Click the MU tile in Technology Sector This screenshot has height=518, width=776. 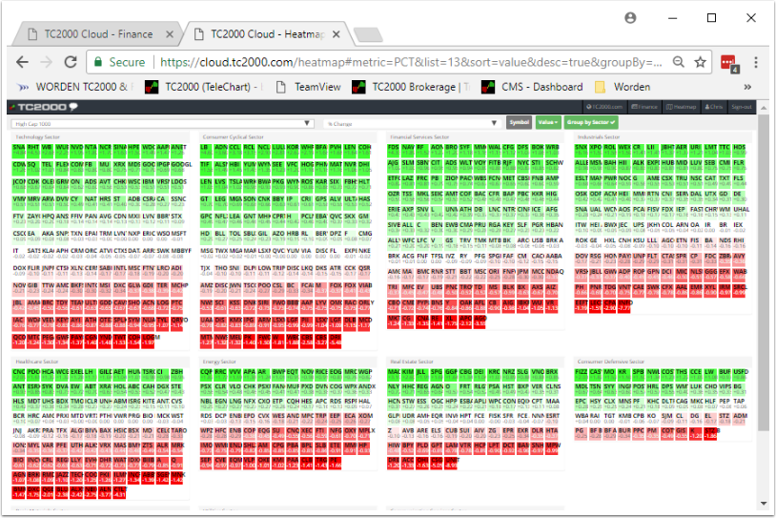[x=105, y=167]
